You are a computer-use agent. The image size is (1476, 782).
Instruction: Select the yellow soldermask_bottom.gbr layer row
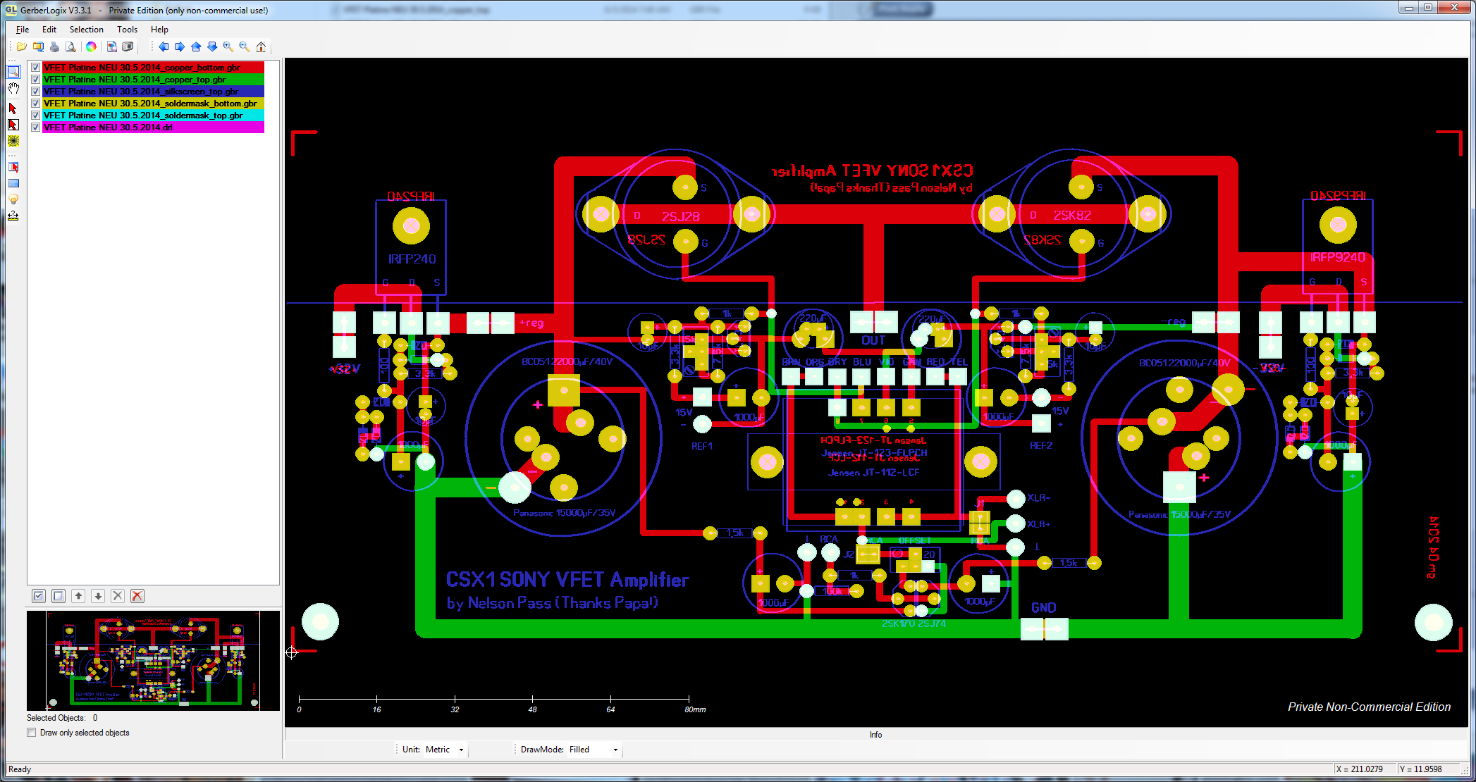[x=153, y=104]
